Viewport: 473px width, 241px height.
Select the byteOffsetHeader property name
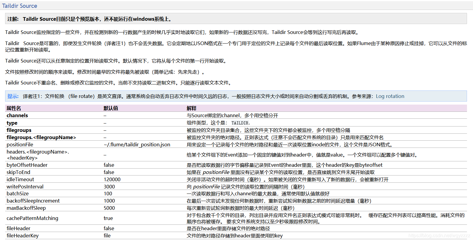pos(27,165)
